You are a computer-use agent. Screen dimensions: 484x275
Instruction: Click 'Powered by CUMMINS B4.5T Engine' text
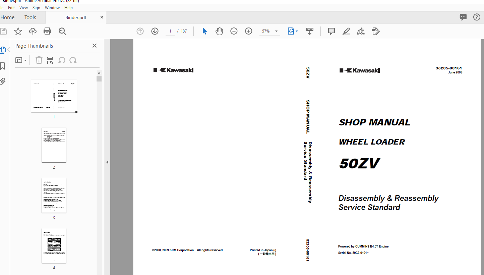coord(363,246)
